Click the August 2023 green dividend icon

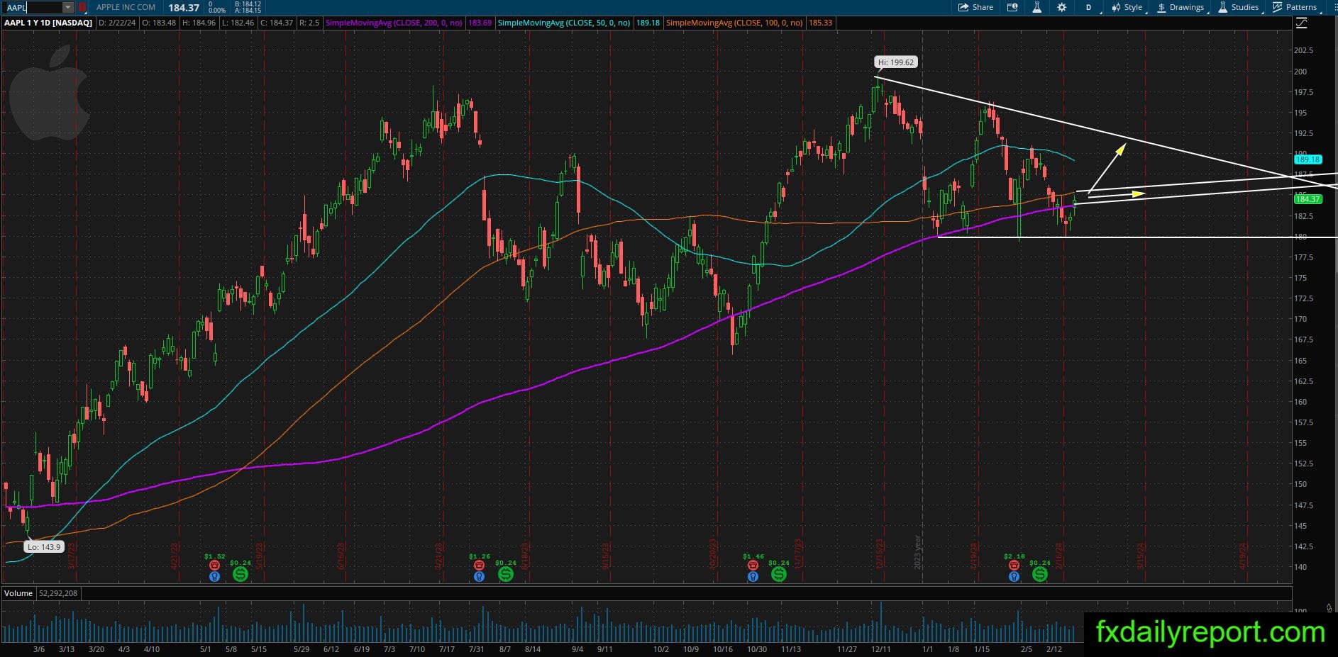(x=506, y=573)
